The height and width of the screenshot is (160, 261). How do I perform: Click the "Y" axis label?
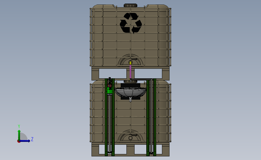(x=19, y=126)
